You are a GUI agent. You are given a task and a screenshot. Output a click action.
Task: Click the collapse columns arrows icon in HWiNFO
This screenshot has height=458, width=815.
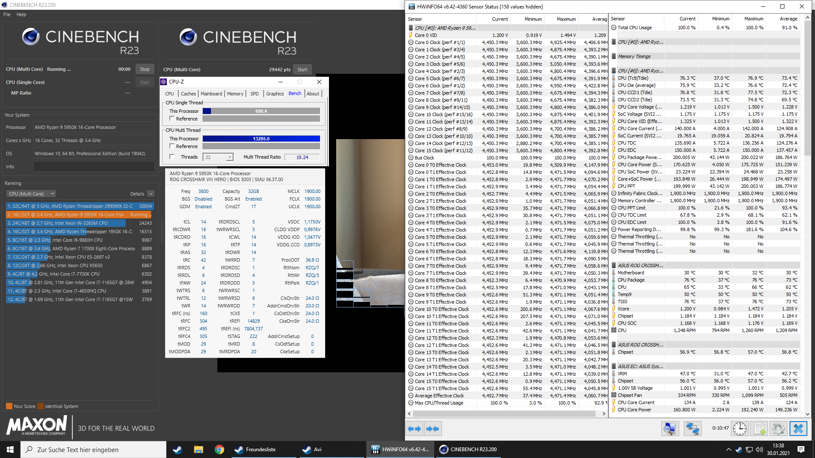(433, 429)
